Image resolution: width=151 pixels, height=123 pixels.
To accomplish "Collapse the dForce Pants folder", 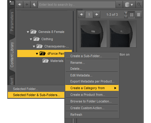I will tap(37, 54).
